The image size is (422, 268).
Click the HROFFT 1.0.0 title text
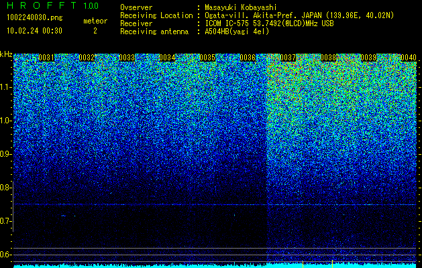(53, 5)
